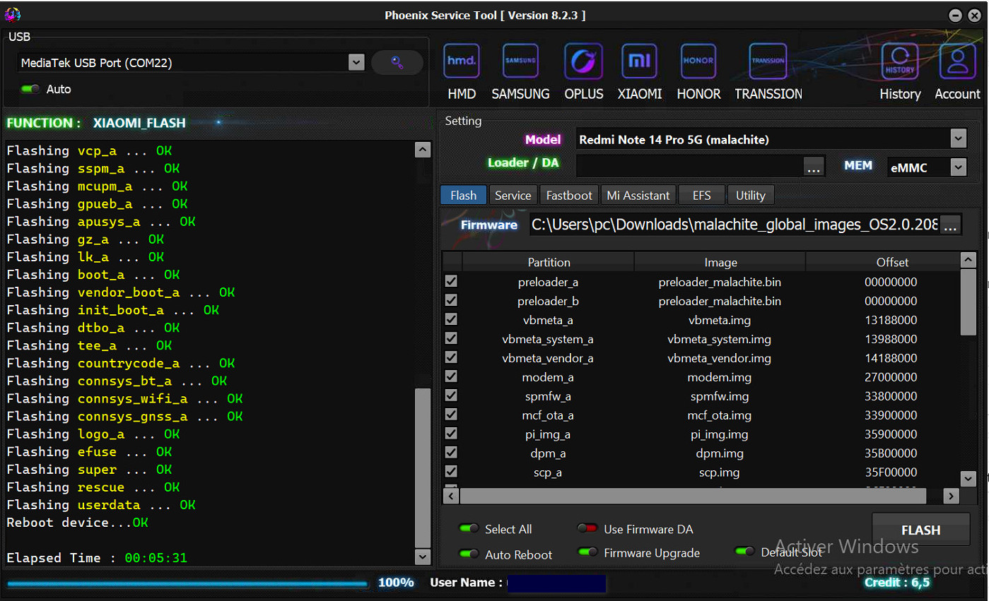
Task: Uncheck the dpm_a partition checkbox
Action: (x=451, y=453)
